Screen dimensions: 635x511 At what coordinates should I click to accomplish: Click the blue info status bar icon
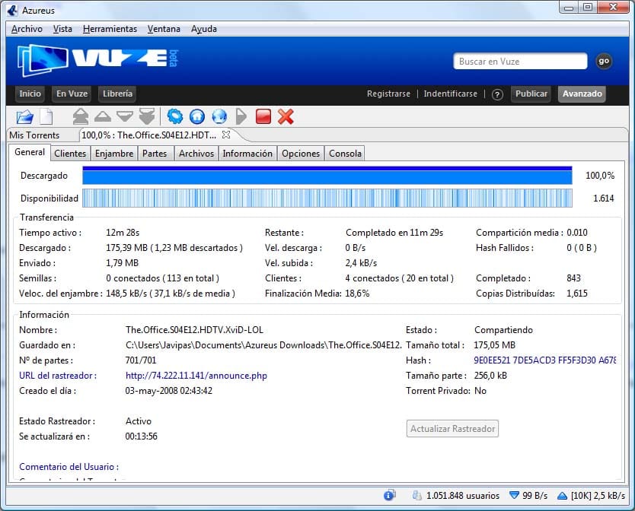point(389,495)
